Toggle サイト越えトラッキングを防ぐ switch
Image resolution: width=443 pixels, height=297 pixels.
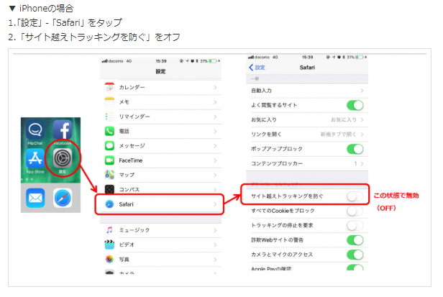[354, 196]
